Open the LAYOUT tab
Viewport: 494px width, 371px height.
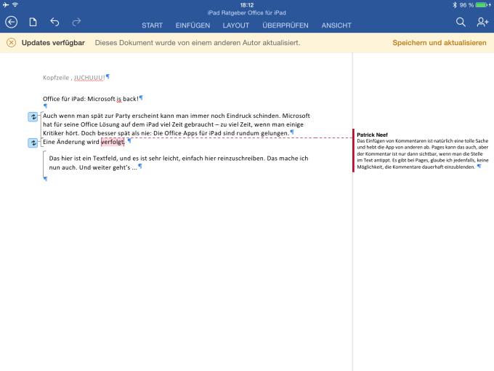(236, 25)
